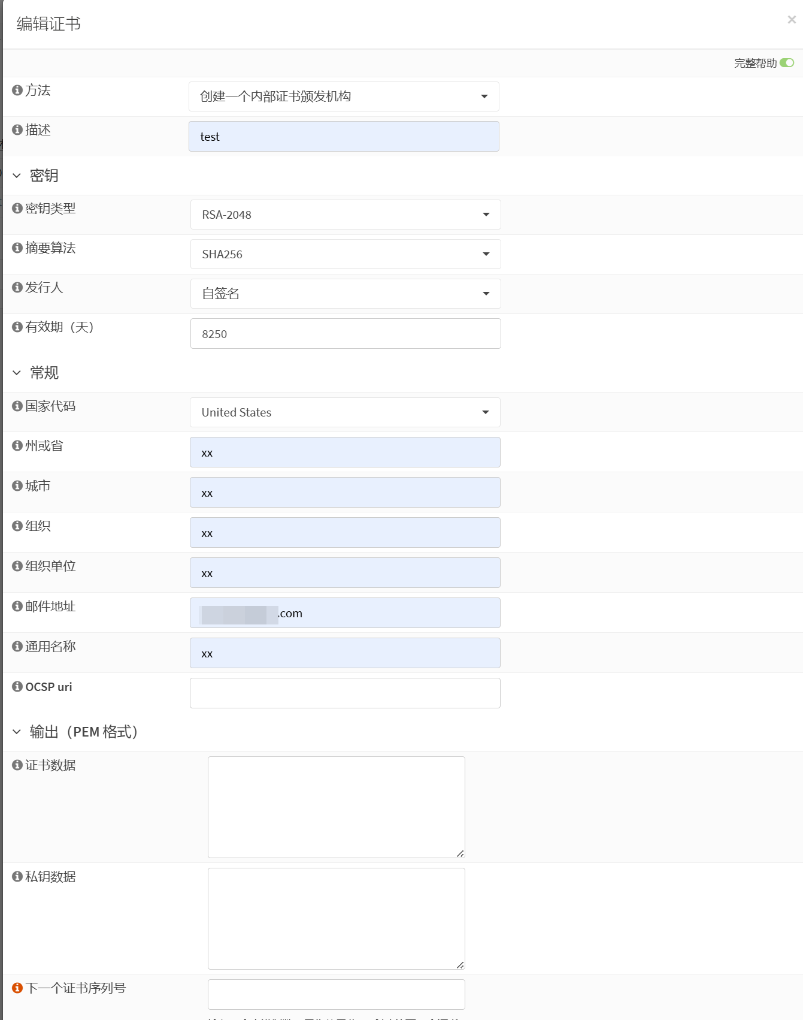The image size is (803, 1020).
Task: Click the 描述 text field
Action: (x=344, y=137)
